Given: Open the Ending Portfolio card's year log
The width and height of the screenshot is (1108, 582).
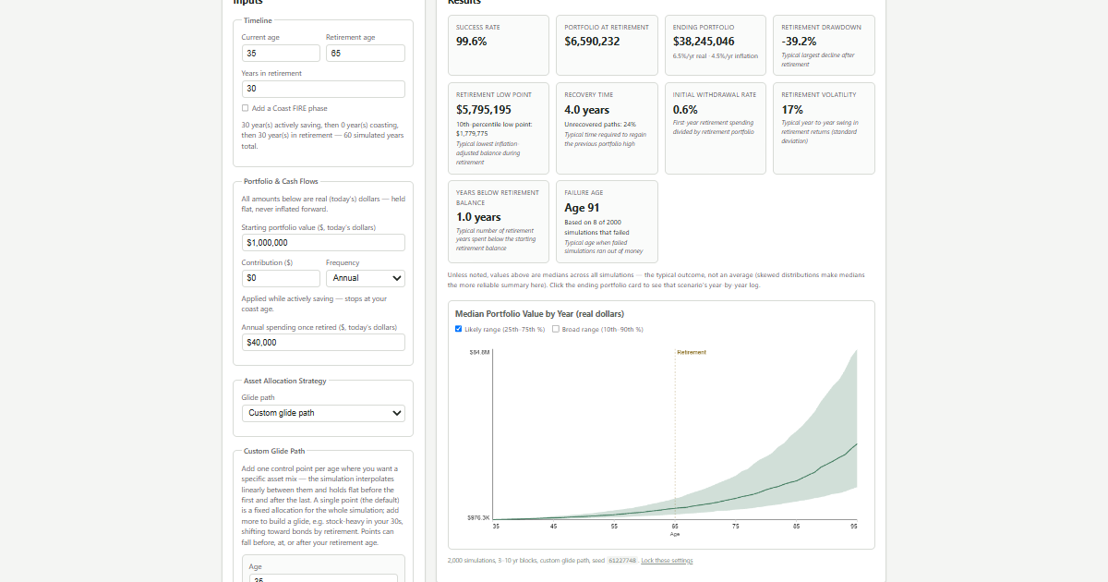Looking at the screenshot, I should click(x=716, y=45).
